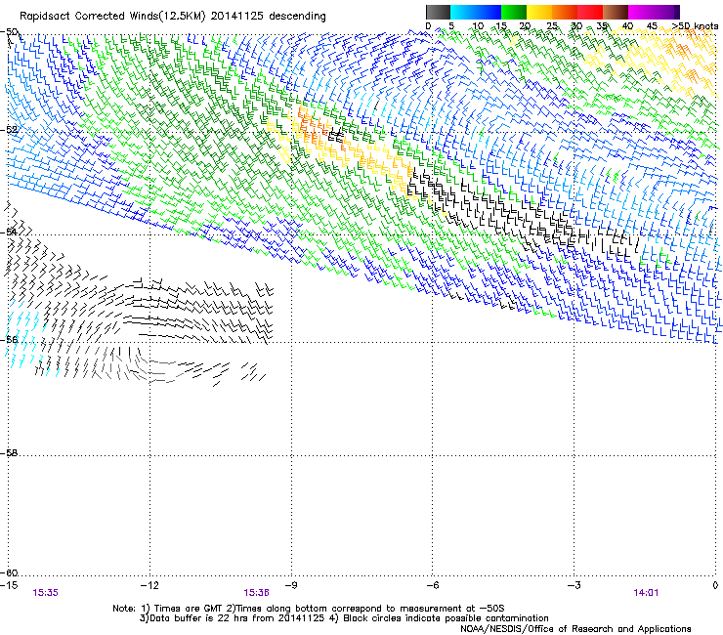Click the longitude axis label '-3'
The width and height of the screenshot is (723, 635).
pyautogui.click(x=574, y=585)
